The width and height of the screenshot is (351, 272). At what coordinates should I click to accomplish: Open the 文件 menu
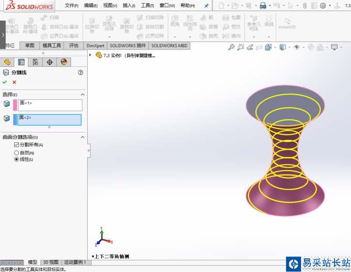pyautogui.click(x=71, y=5)
